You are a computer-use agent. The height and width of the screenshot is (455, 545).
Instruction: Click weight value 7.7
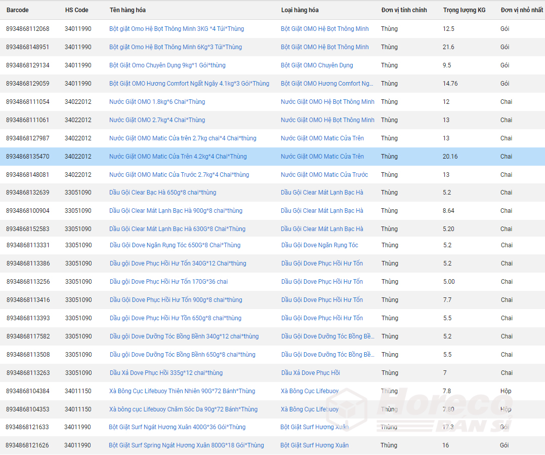[447, 300]
